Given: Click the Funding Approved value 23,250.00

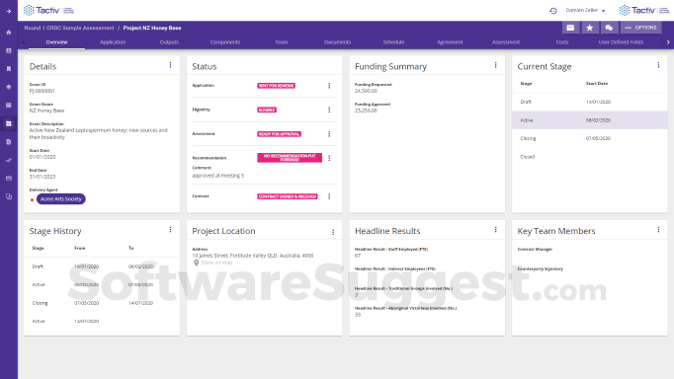Looking at the screenshot, I should (366, 111).
